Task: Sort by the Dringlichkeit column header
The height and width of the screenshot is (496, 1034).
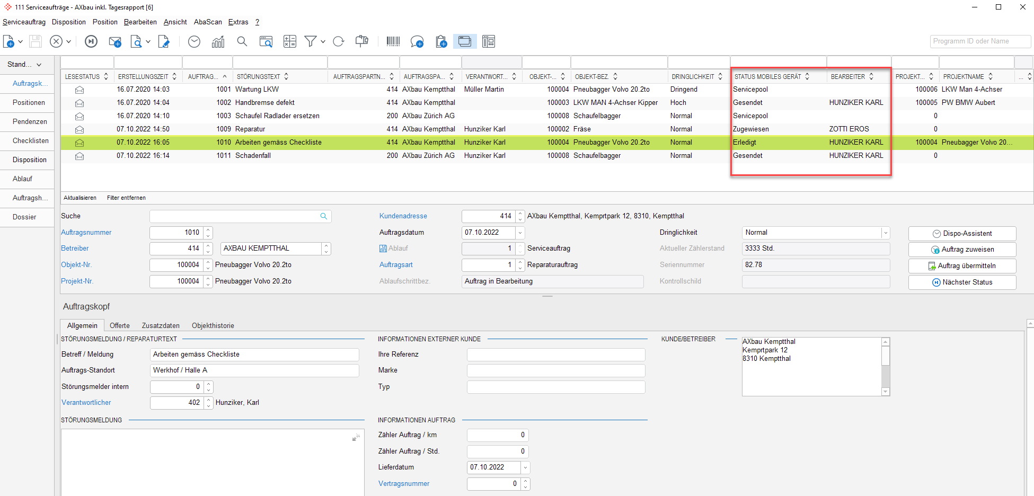Action: click(x=696, y=77)
